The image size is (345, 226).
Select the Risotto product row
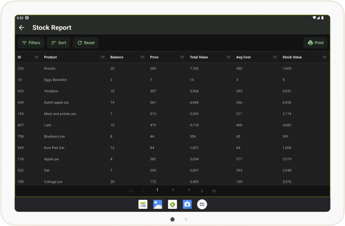click(172, 68)
